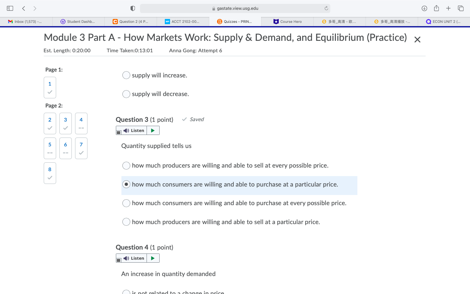Select 'supply will increase.' radio option
The width and height of the screenshot is (470, 294).
click(x=126, y=75)
